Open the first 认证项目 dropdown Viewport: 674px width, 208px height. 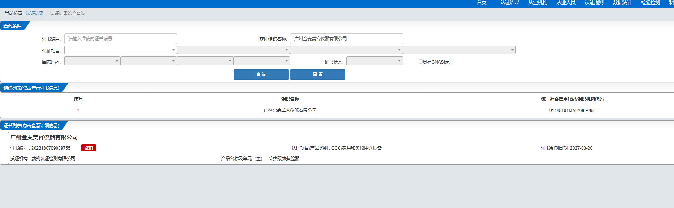pyautogui.click(x=121, y=50)
